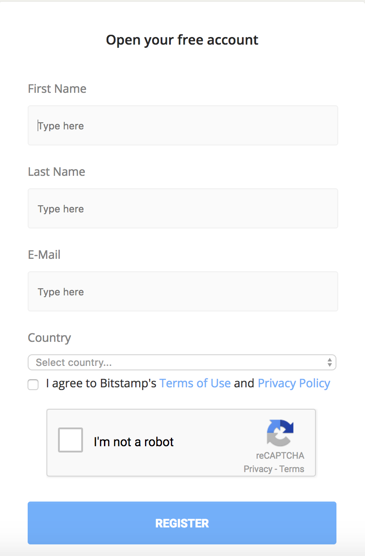Viewport: 365px width, 556px height.
Task: Open the Country dropdown stepper arrows
Action: click(x=329, y=362)
